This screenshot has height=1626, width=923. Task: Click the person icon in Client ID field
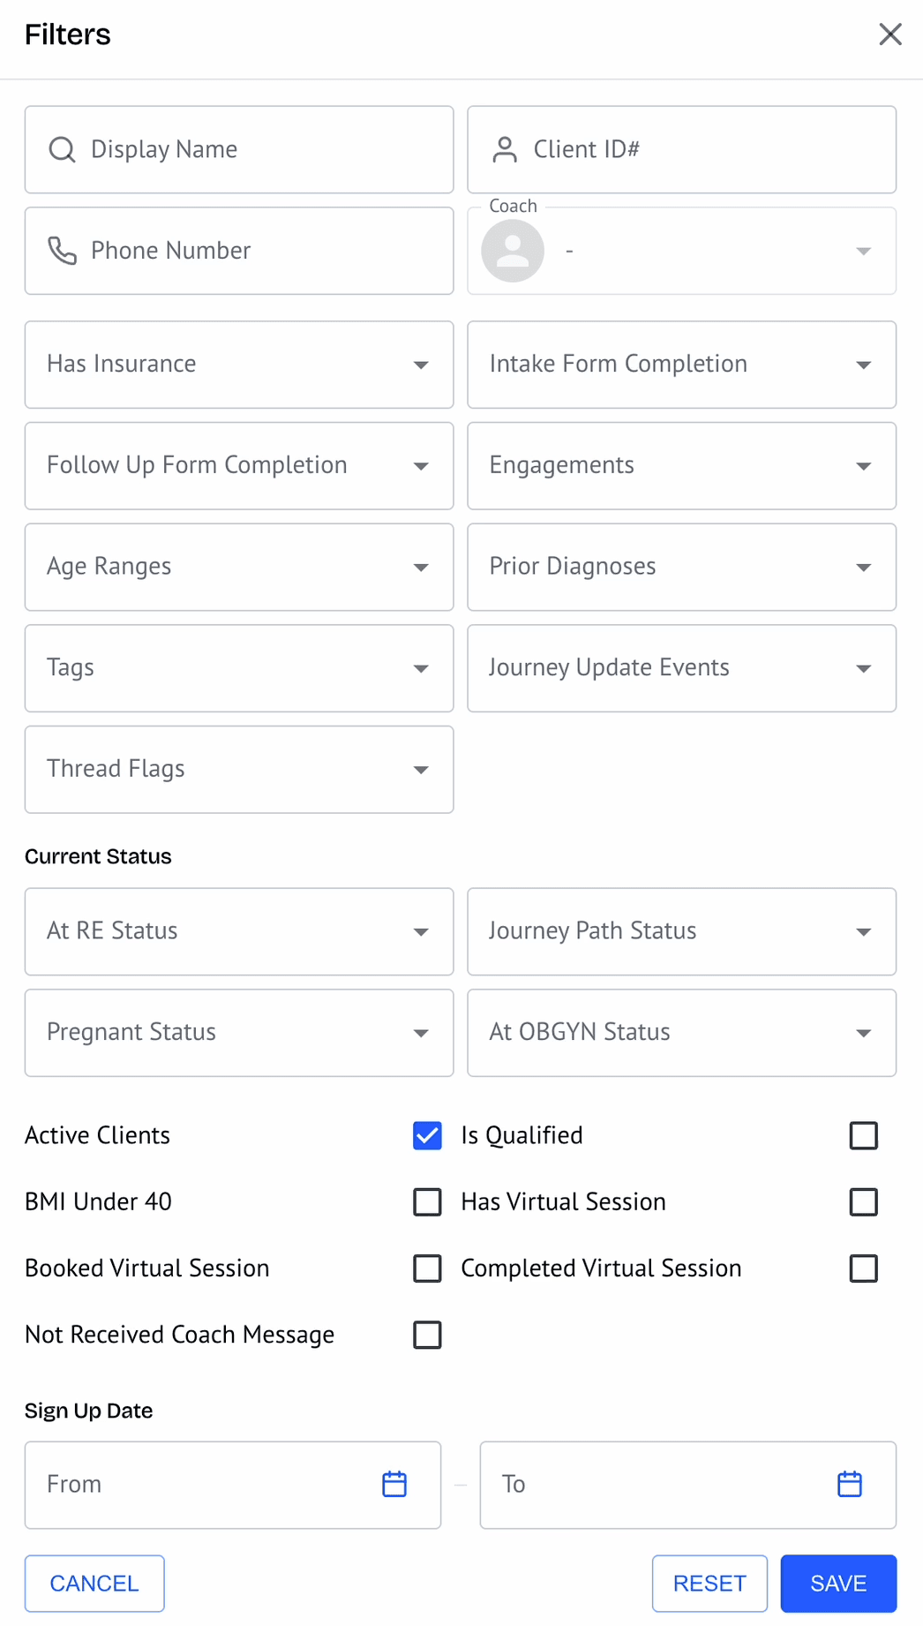[505, 149]
